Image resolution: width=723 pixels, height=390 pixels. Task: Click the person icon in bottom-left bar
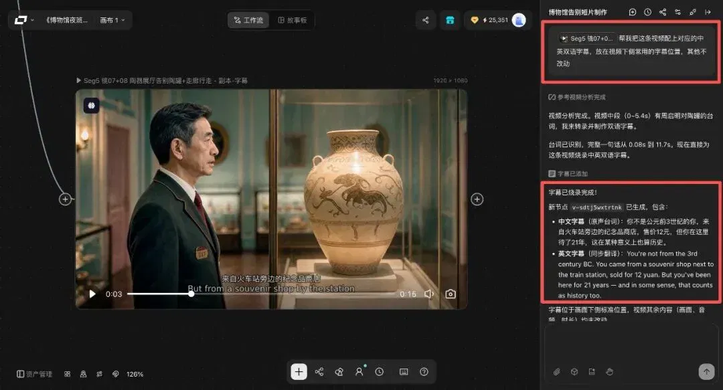click(x=83, y=374)
